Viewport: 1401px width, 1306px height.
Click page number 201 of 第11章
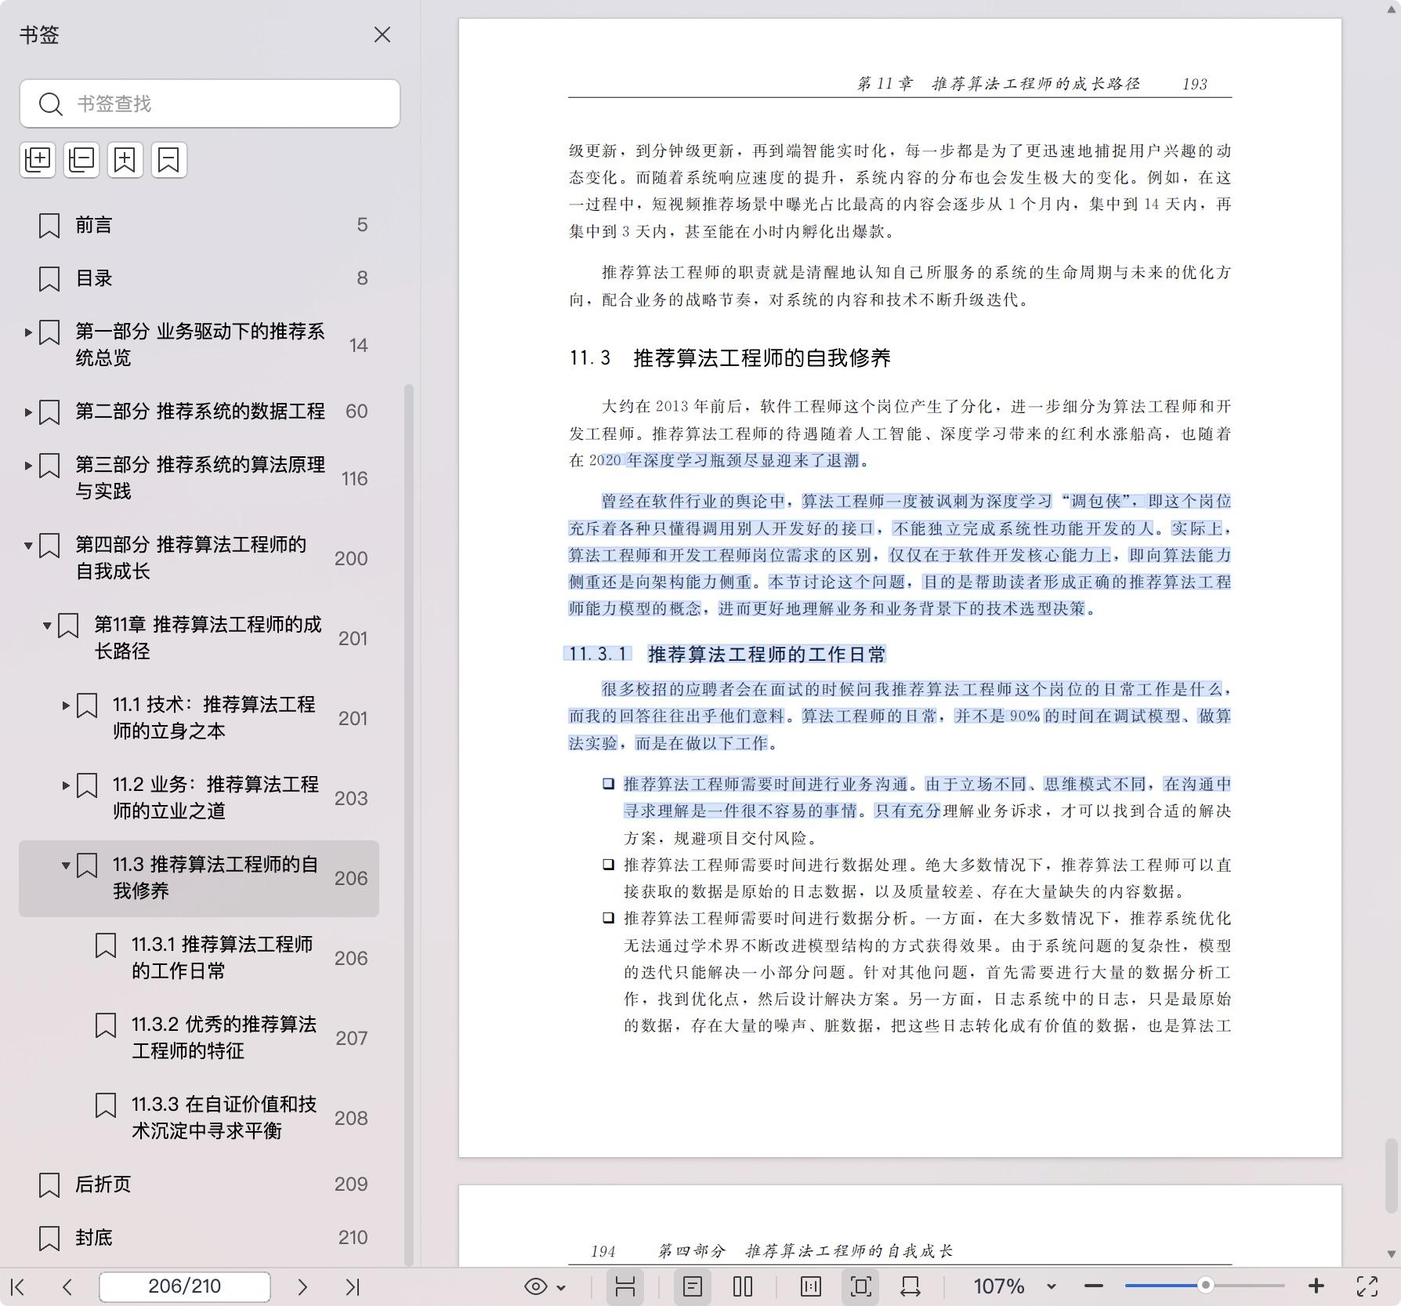point(353,638)
